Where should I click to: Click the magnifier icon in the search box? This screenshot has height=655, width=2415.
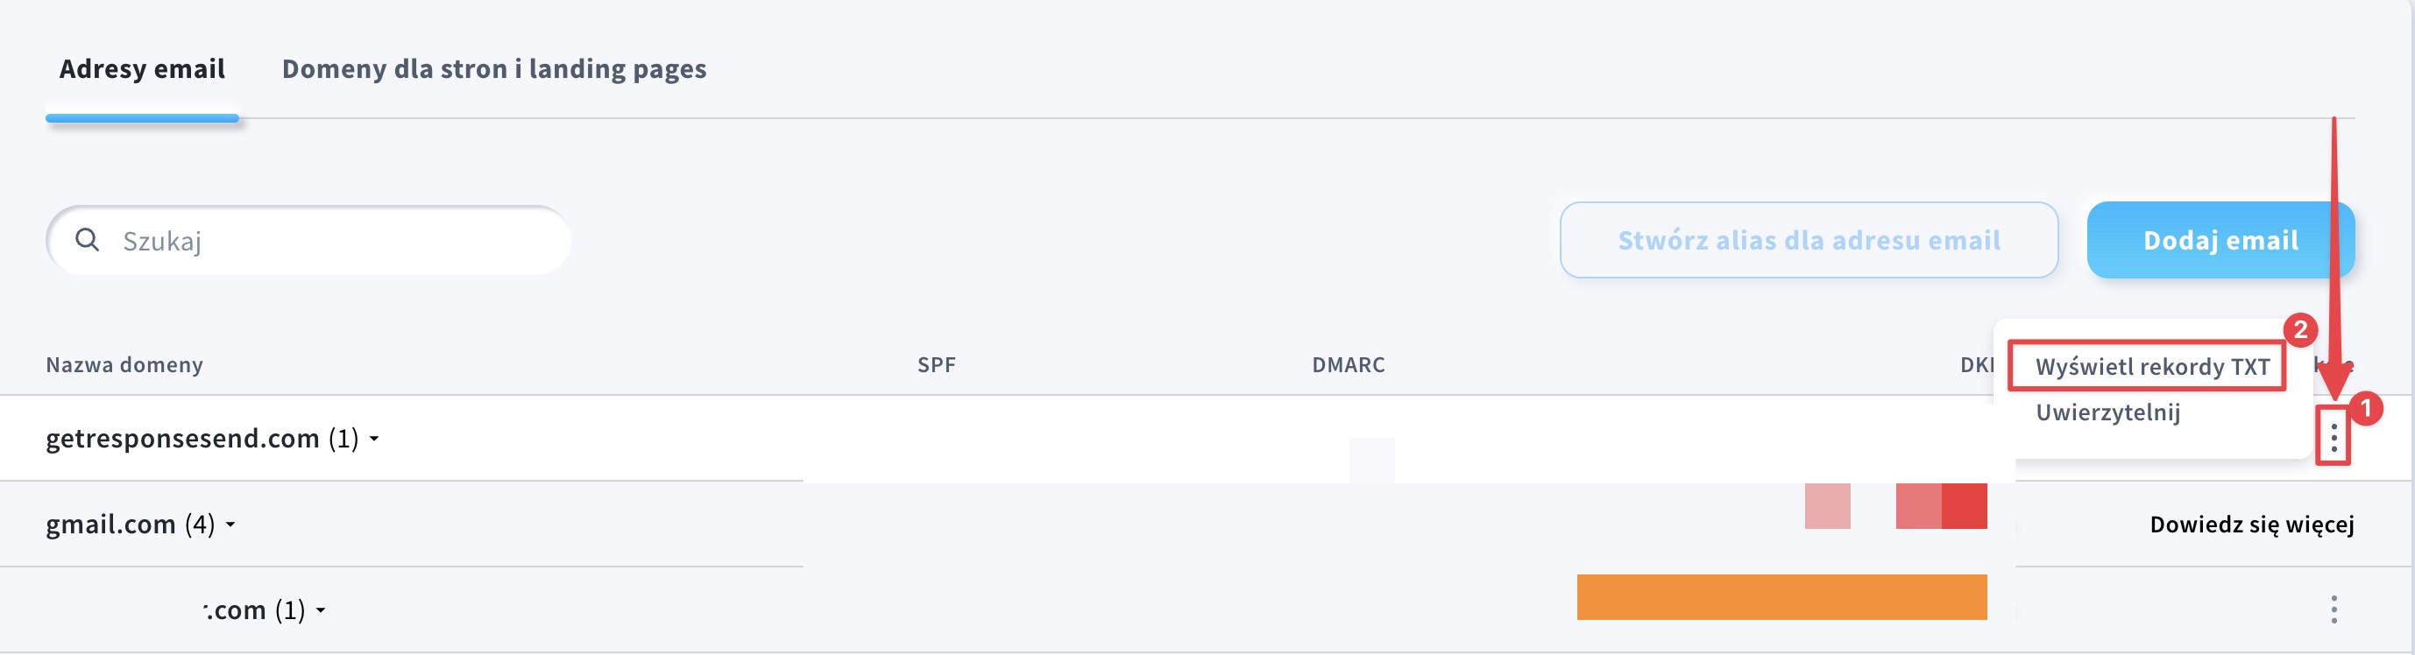[x=87, y=240]
